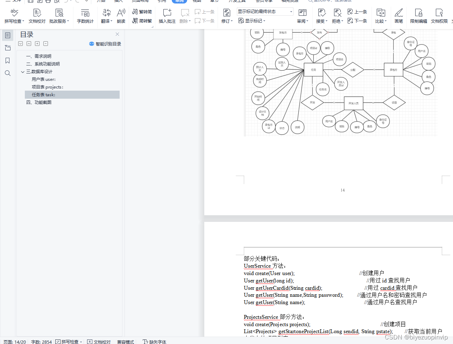
Task: Open the 翻译 translate tool
Action: coord(106,16)
